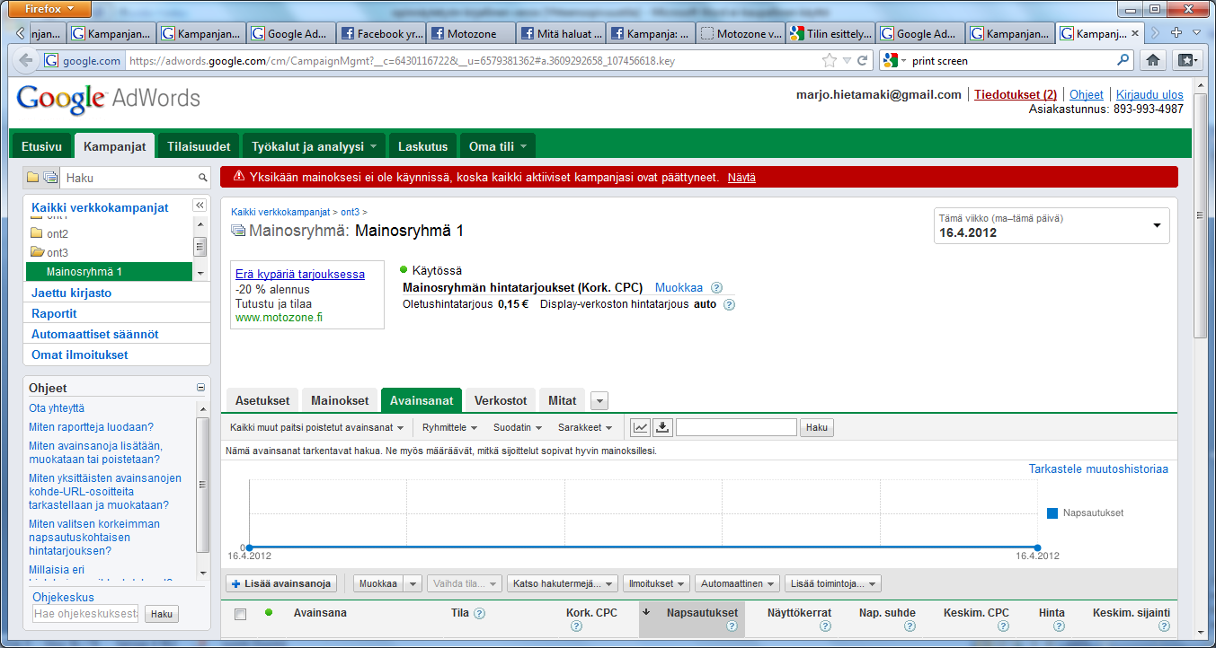Open the Lisää toimintoja dropdown
1216x648 pixels.
click(x=833, y=583)
